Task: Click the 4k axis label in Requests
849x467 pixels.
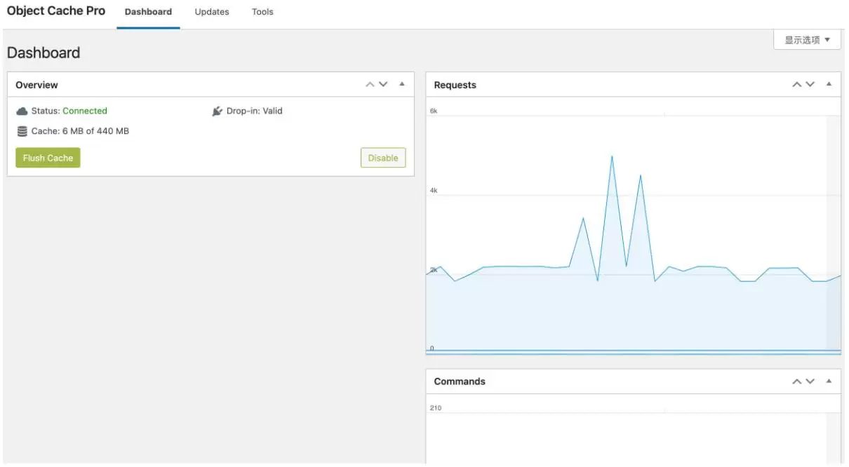Action: tap(434, 190)
